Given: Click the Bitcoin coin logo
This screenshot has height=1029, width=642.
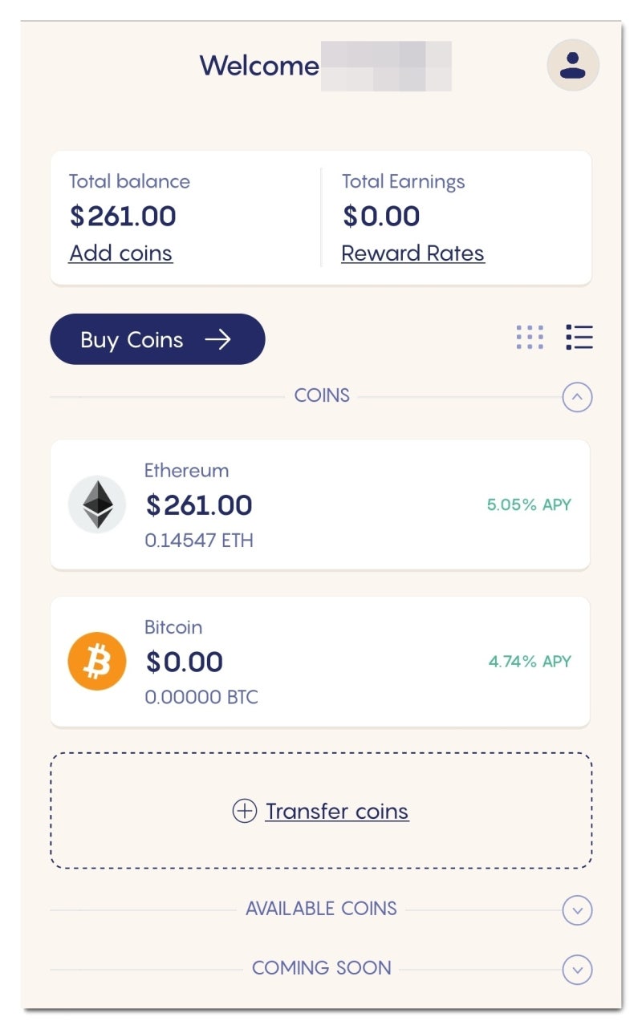Looking at the screenshot, I should [x=97, y=662].
